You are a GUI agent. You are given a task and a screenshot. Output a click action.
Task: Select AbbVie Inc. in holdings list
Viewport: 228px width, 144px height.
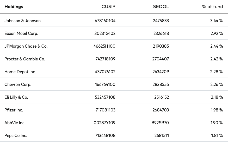(x=15, y=123)
